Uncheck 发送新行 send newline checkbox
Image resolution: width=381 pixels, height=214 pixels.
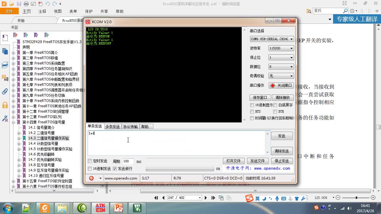point(115,169)
